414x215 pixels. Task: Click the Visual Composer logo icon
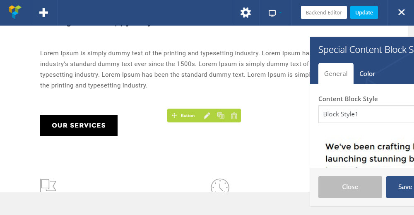(x=15, y=12)
